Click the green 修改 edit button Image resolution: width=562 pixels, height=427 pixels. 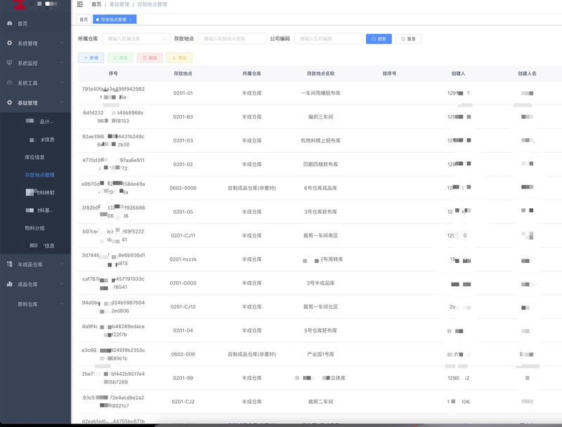[x=120, y=57]
